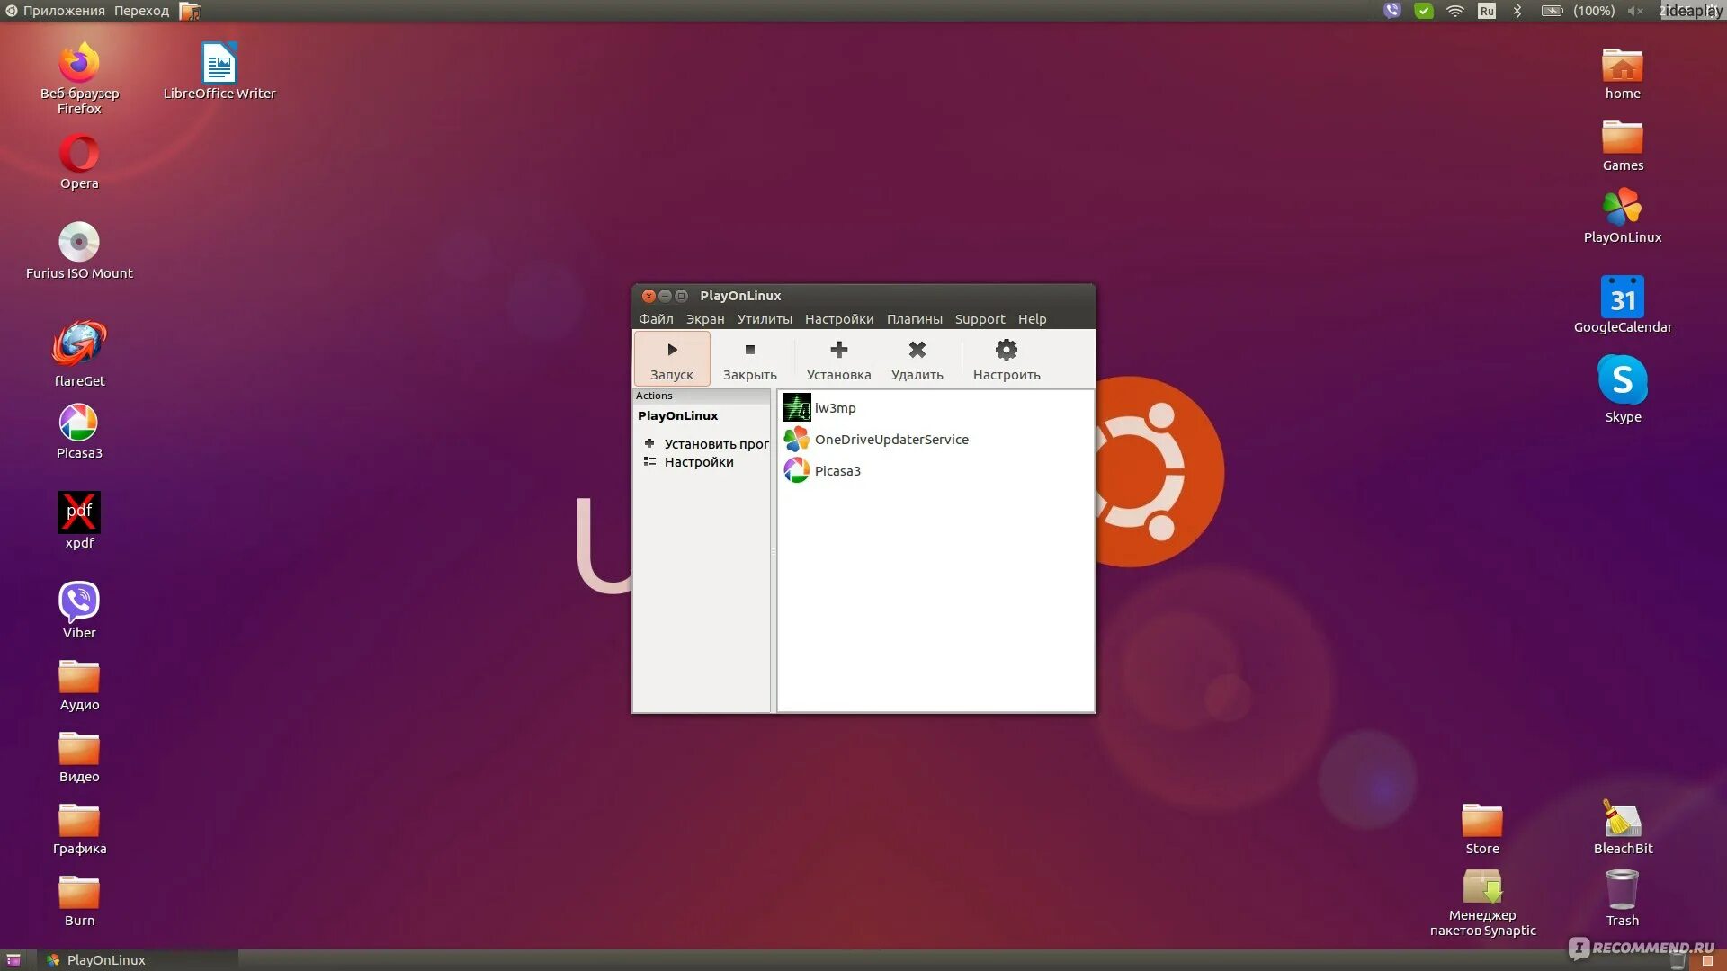
Task: Click Установить прог link in Actions panel
Action: 706,444
